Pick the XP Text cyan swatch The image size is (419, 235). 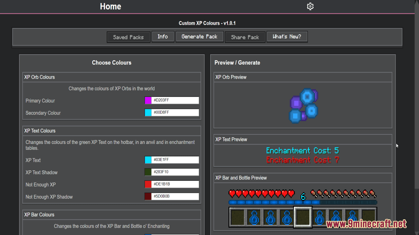[x=148, y=160]
